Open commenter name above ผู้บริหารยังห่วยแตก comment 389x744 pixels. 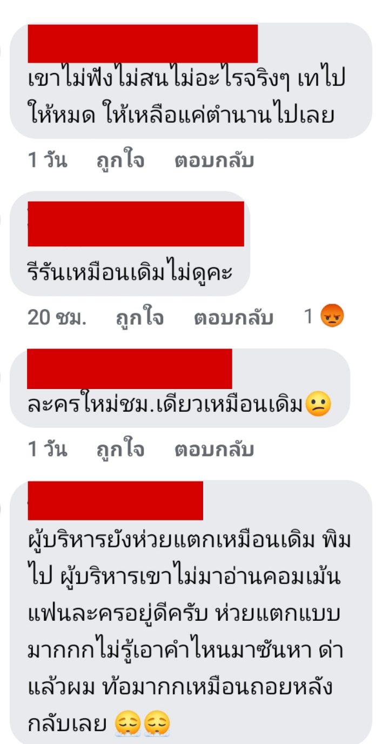pyautogui.click(x=115, y=500)
